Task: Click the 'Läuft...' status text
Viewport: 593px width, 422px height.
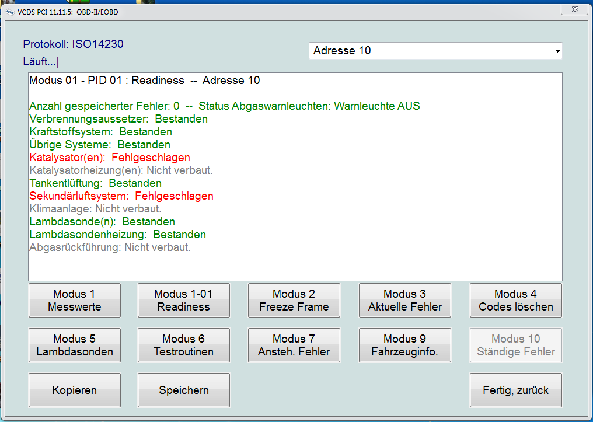Action: 40,62
